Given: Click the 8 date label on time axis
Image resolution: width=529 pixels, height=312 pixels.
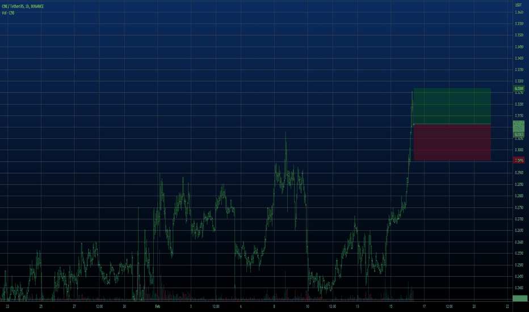Looking at the screenshot, I should 274,306.
